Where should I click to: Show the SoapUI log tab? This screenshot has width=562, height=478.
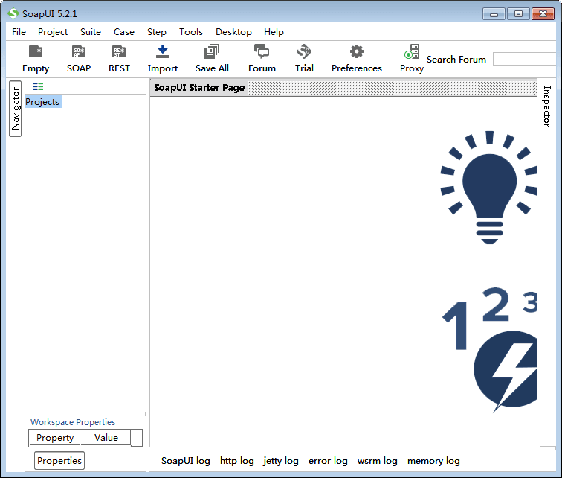tap(186, 461)
